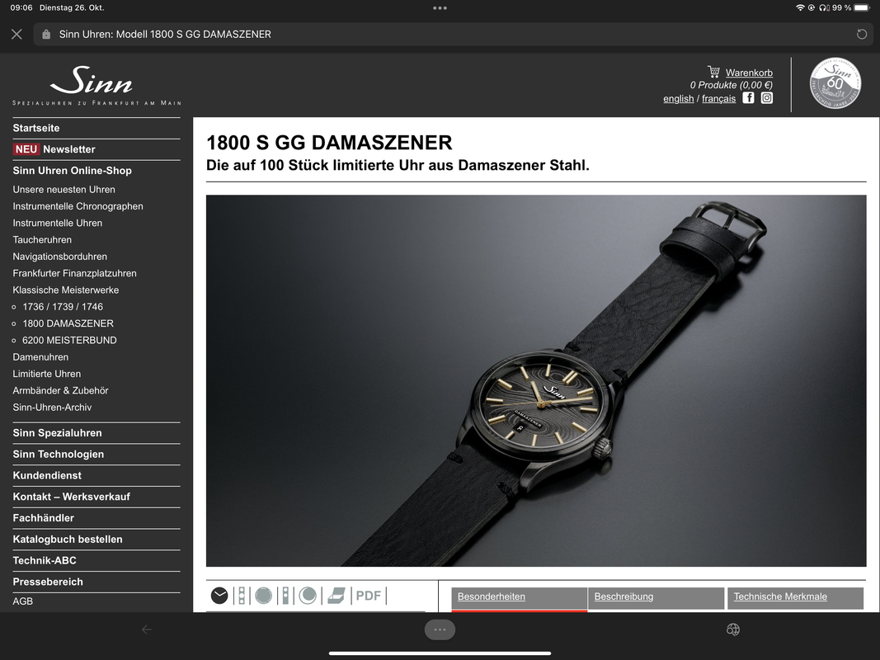
Task: Open the Sinn 60 years anniversary badge
Action: [835, 83]
